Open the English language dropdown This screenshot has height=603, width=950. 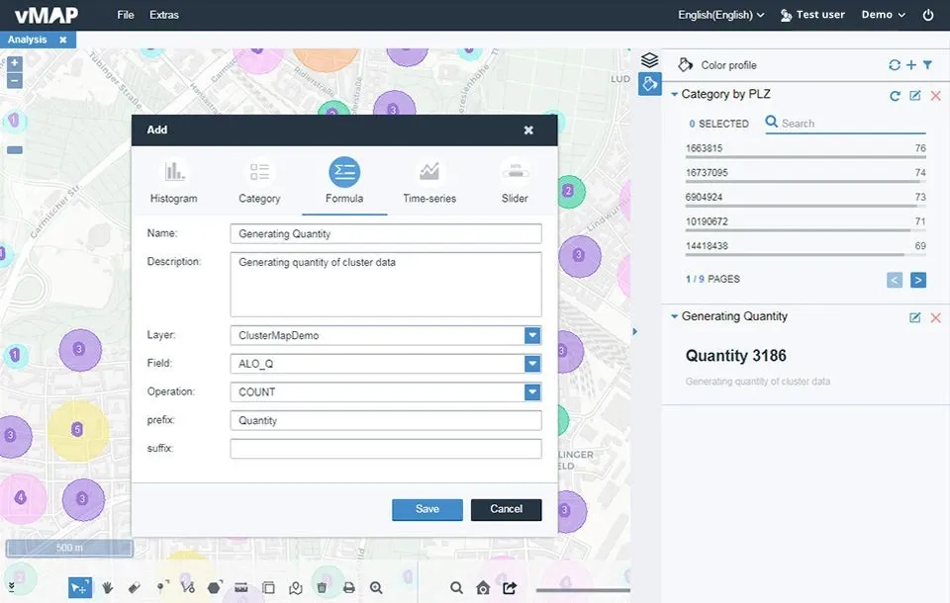coord(721,15)
